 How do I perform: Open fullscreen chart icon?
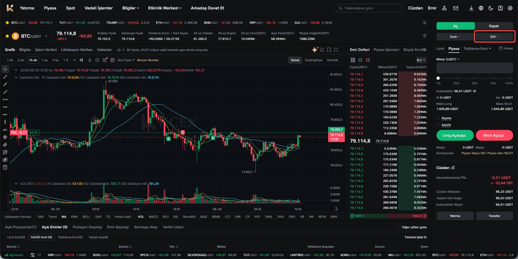(336, 50)
